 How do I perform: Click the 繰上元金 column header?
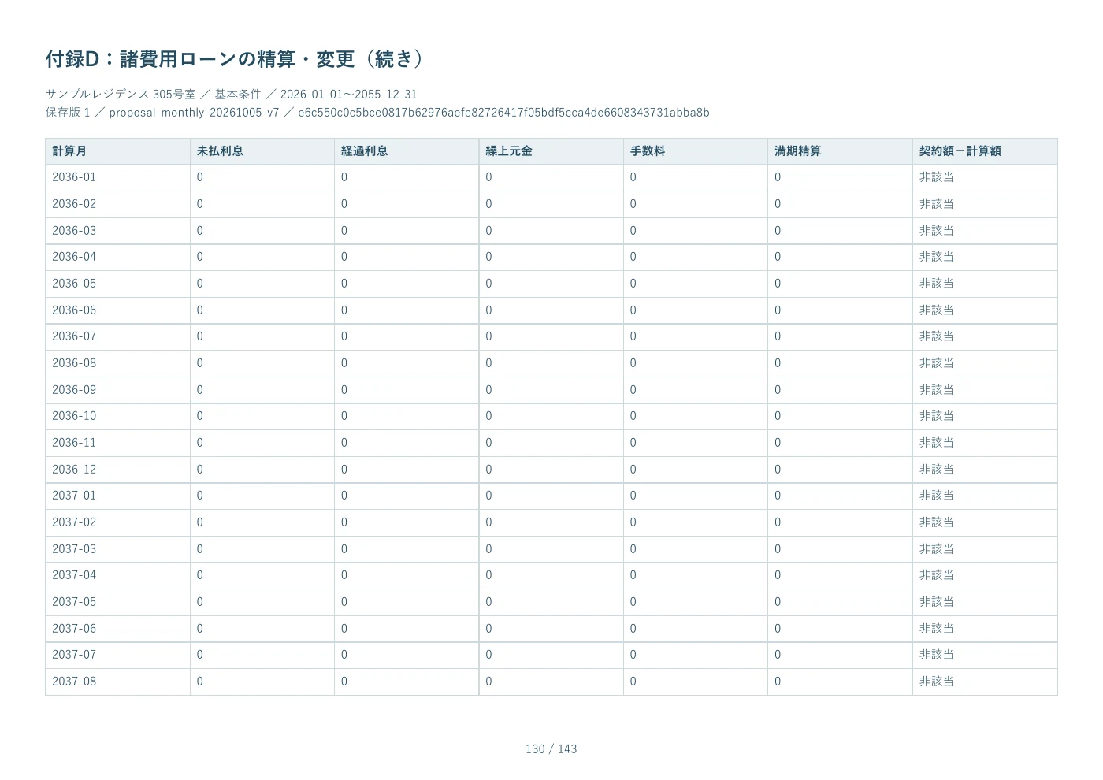(x=551, y=151)
